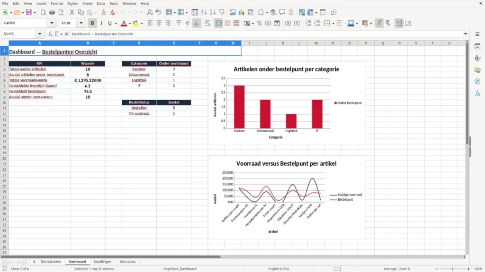Switch to the Bestelpunten sheet tab

click(x=51, y=262)
